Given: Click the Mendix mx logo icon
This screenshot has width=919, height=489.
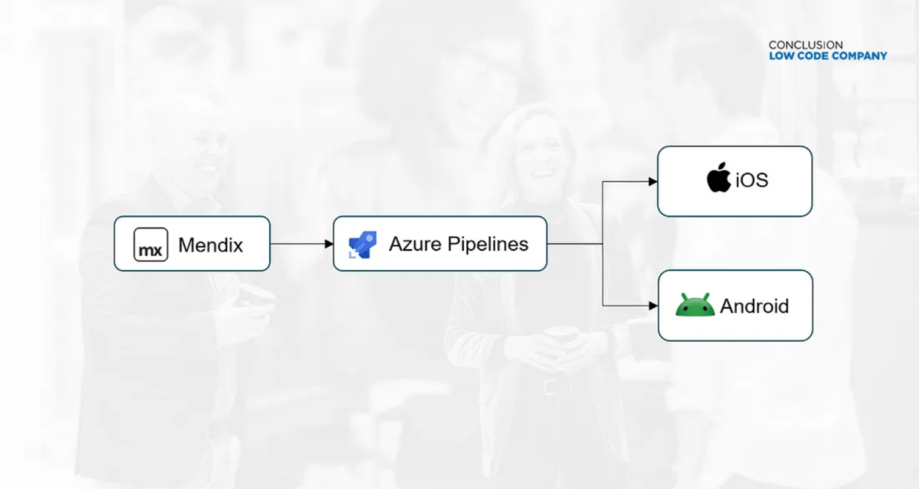Looking at the screenshot, I should point(151,244).
